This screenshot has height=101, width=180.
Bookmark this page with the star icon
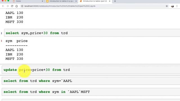(167, 6)
